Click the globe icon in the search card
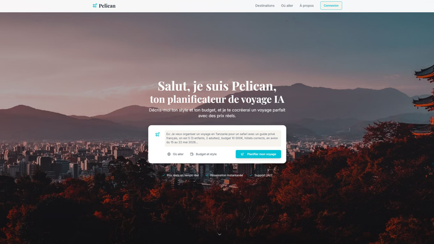The height and width of the screenshot is (244, 434). point(169,154)
